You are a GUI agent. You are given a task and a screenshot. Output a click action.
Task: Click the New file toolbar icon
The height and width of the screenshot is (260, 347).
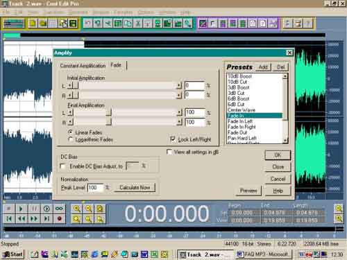tap(33, 24)
